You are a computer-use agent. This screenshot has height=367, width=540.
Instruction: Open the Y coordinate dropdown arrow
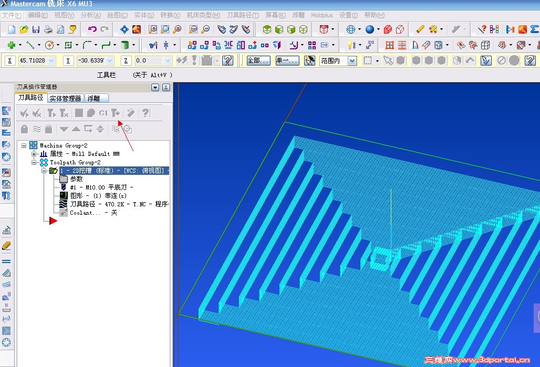pyautogui.click(x=110, y=61)
